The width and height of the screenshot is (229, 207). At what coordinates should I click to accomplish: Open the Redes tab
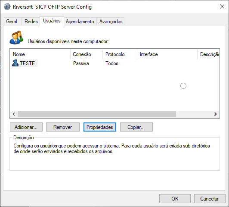[31, 22]
